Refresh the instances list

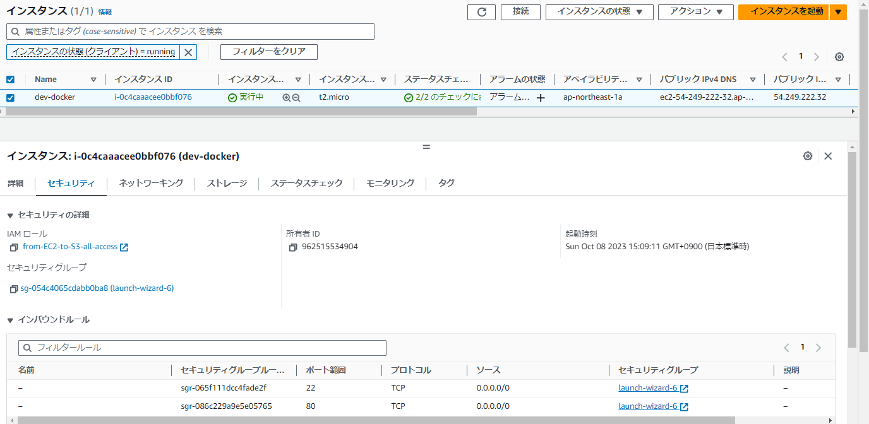[x=481, y=12]
